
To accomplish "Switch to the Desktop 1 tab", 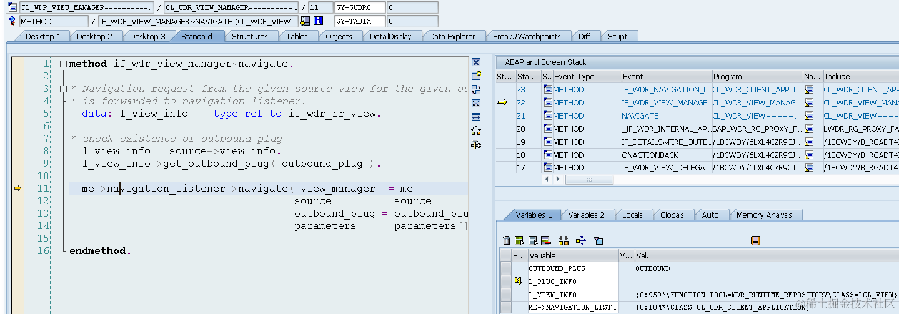I will [x=42, y=36].
